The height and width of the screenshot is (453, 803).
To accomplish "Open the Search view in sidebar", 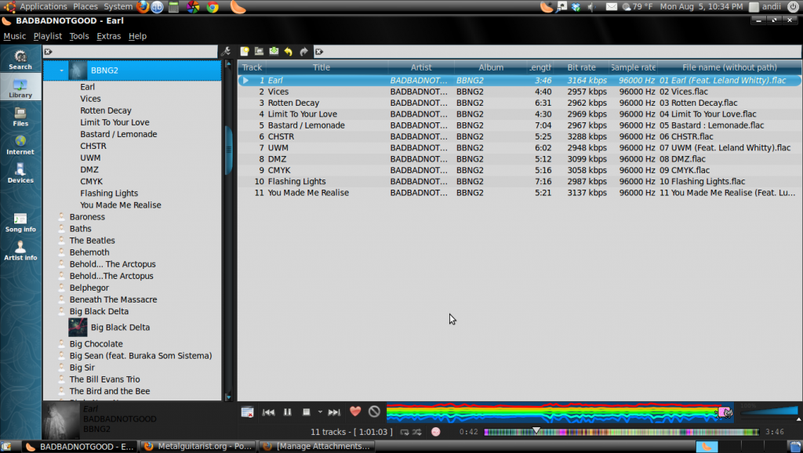I will click(x=20, y=60).
